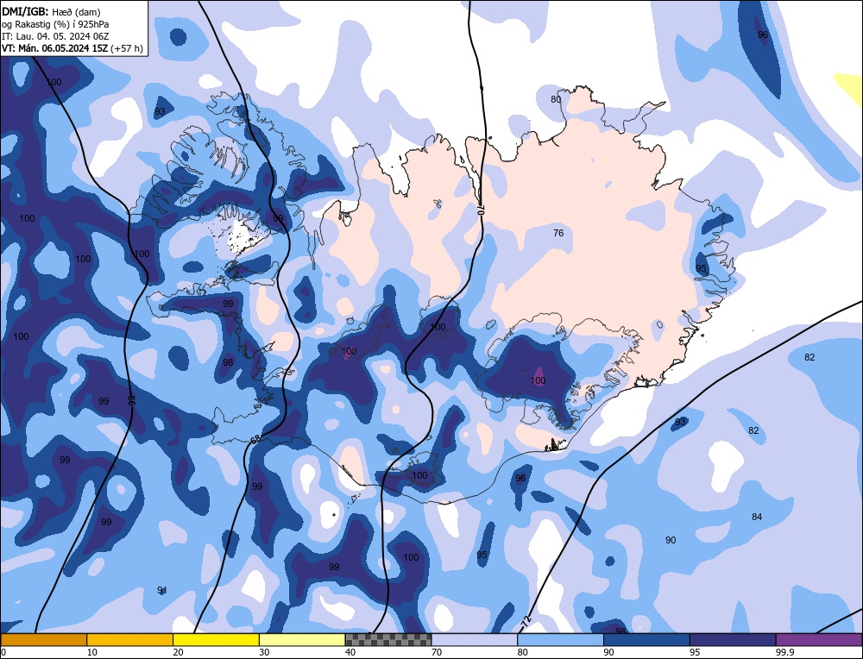Click the "DMI/IGB: Hæð (dam)" title line
This screenshot has width=863, height=659.
51,11
